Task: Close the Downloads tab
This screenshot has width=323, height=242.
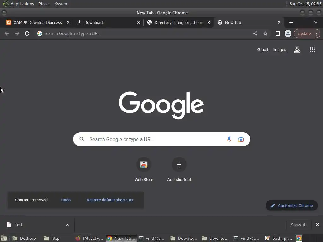Action: point(138,22)
